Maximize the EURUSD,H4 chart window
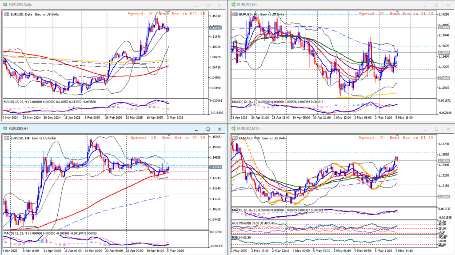 [x=208, y=129]
